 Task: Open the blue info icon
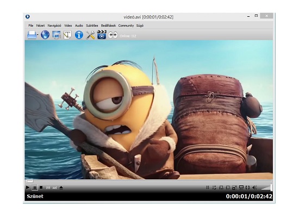79,35
